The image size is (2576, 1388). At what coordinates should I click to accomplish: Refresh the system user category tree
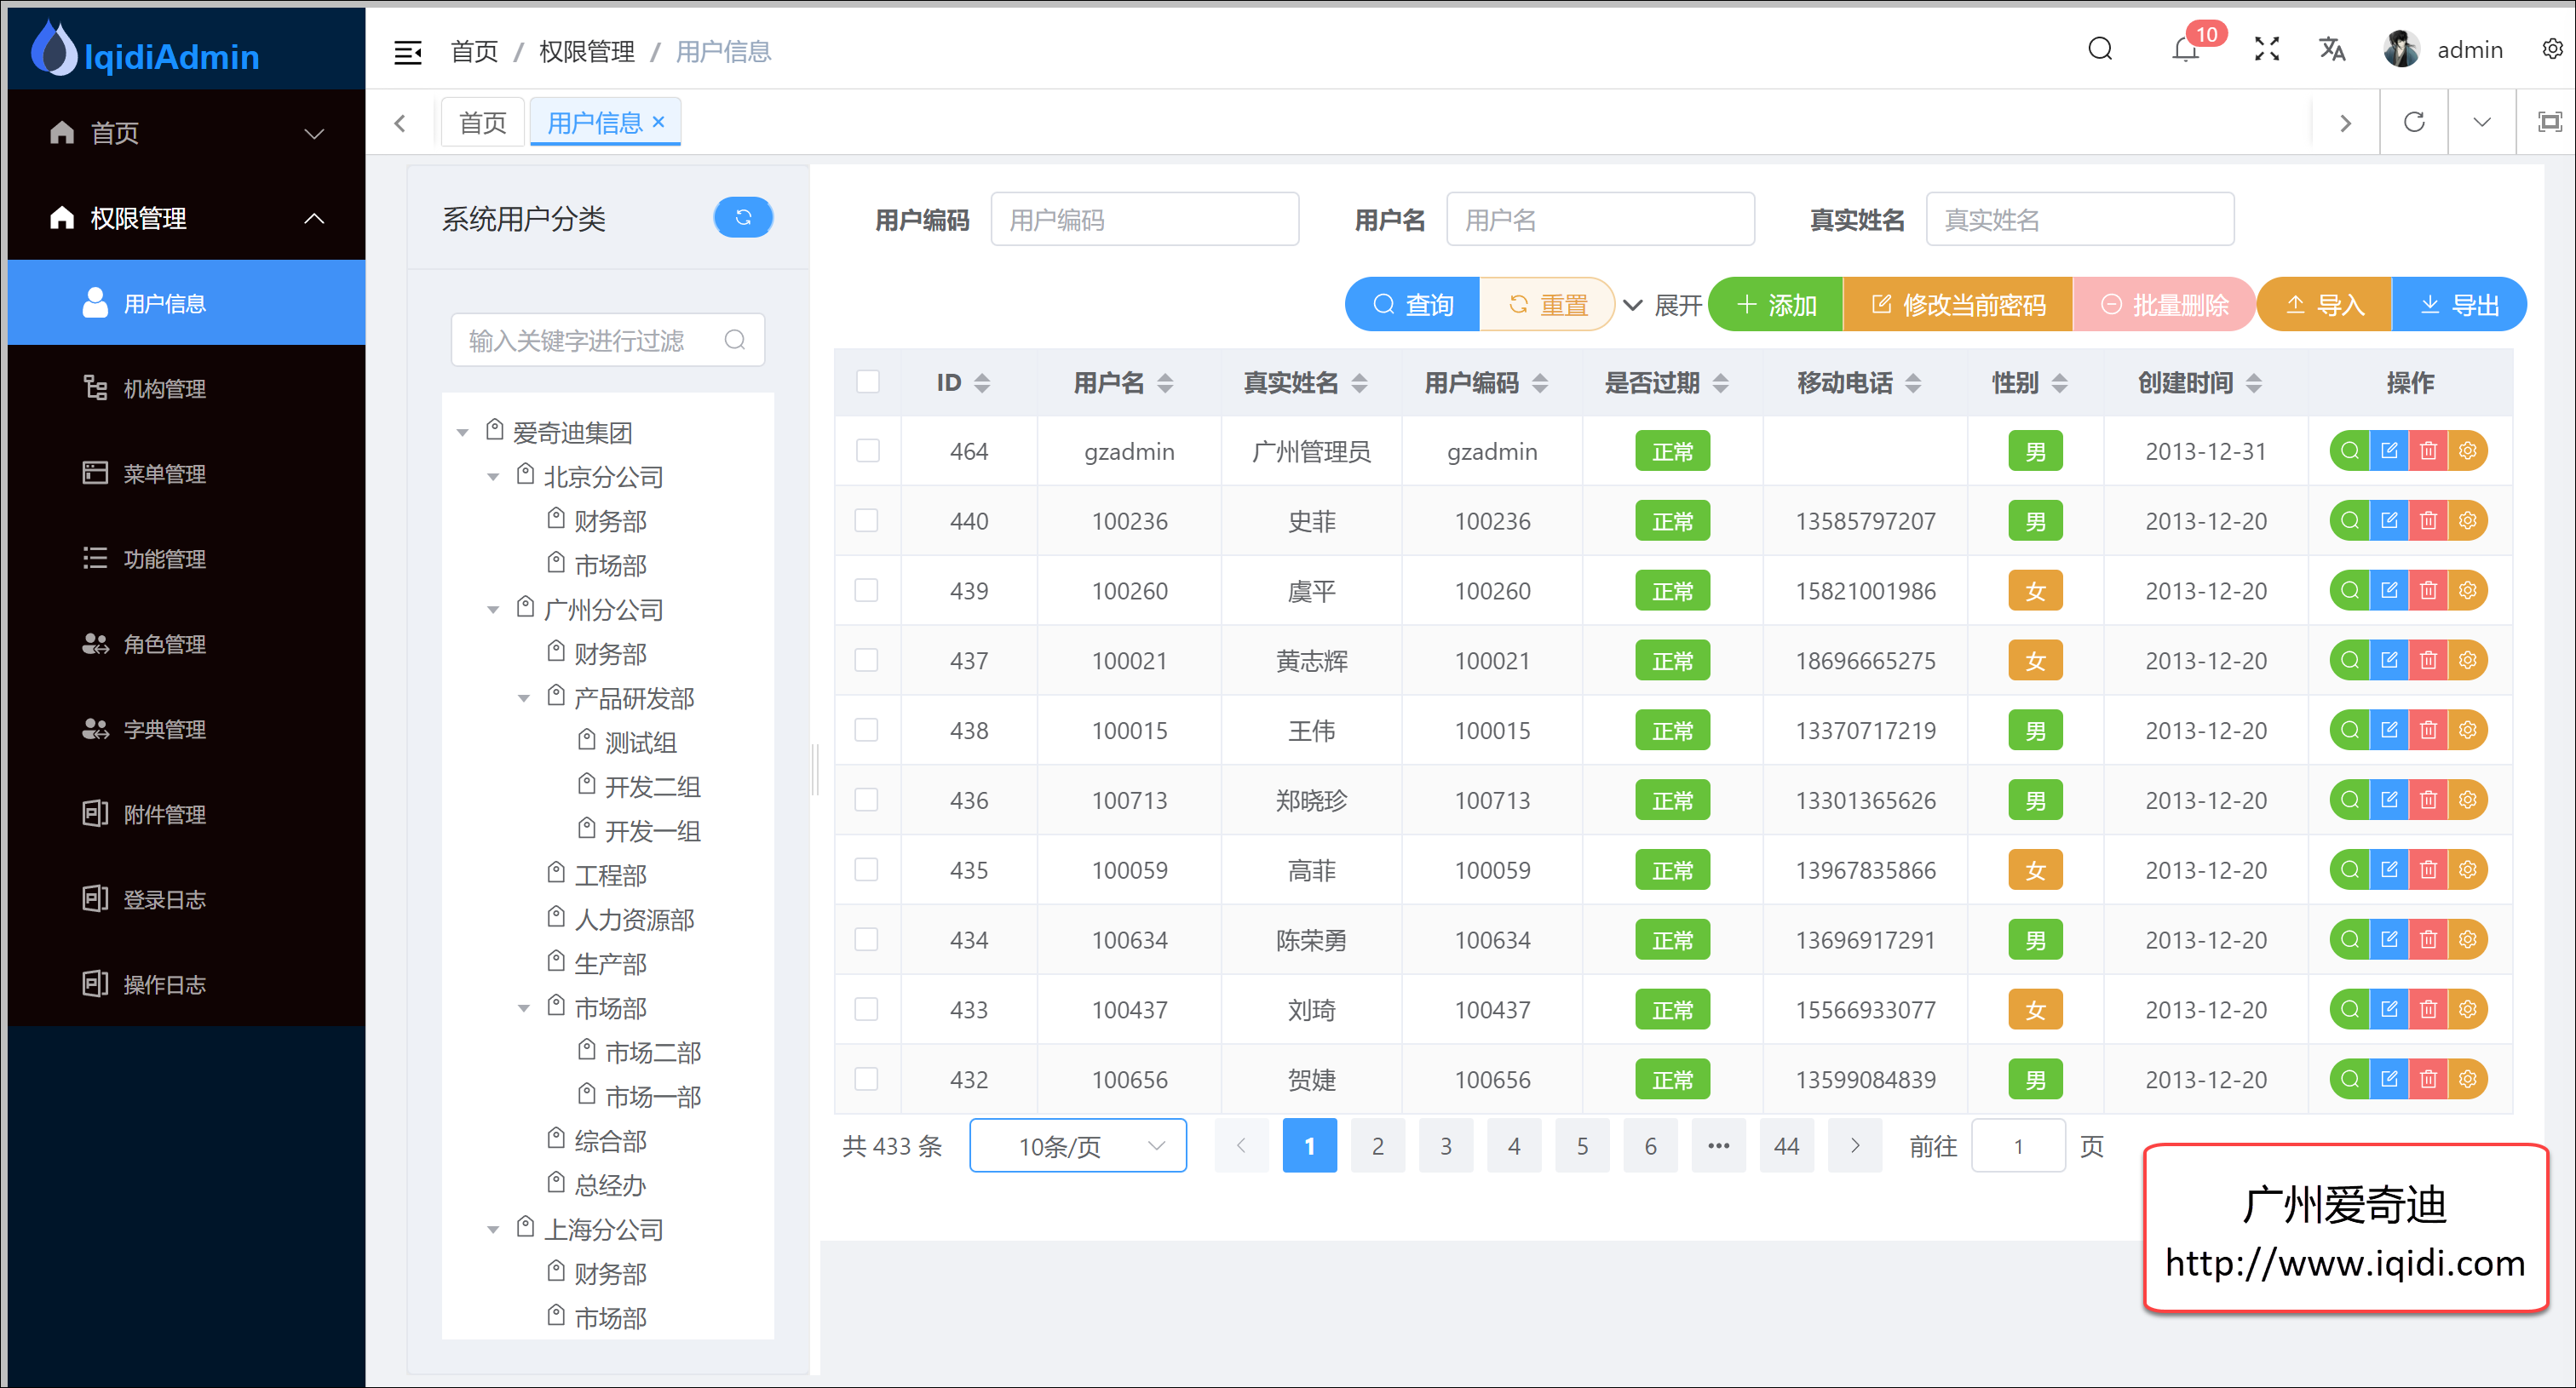[x=743, y=218]
